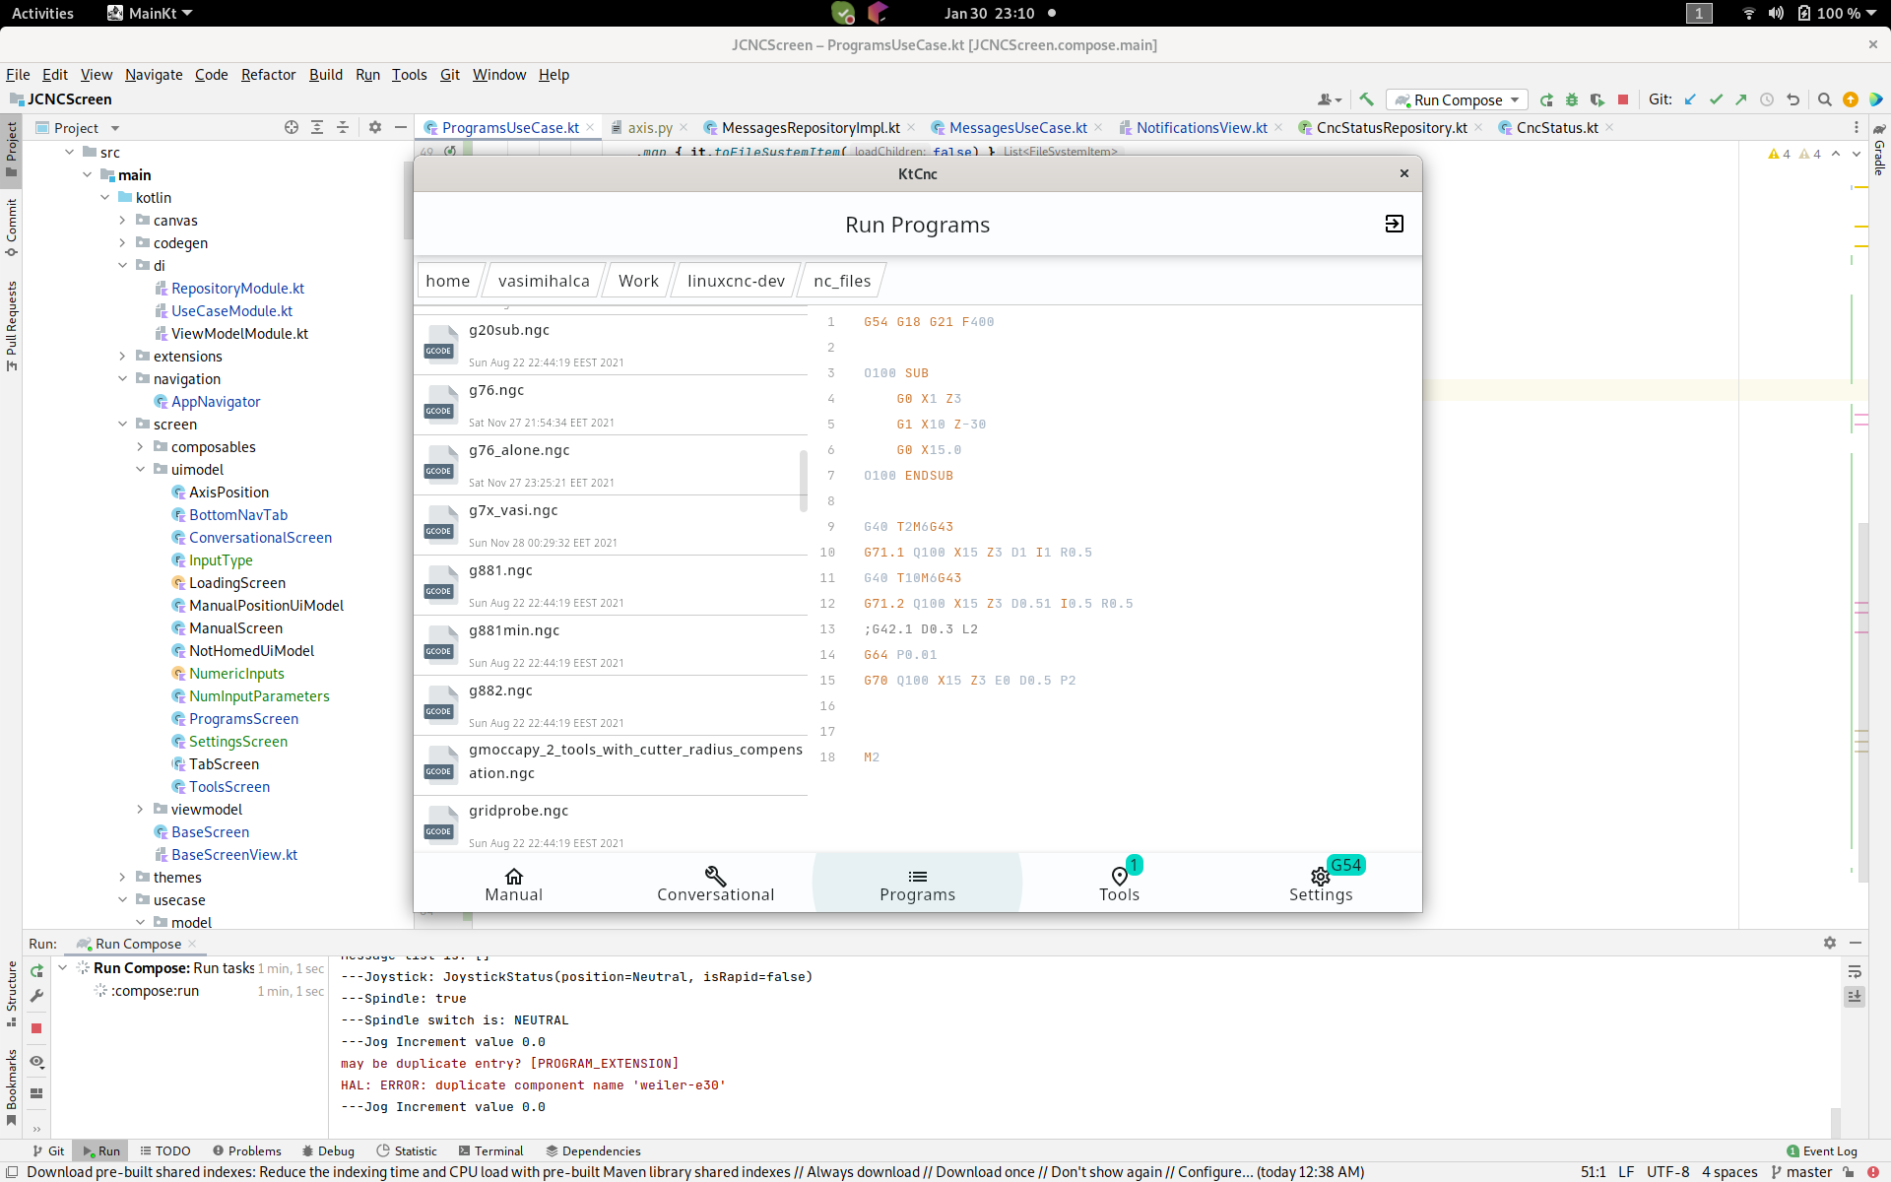Viewport: 1891px width, 1182px height.
Task: Open the Navigate menu
Action: point(154,75)
